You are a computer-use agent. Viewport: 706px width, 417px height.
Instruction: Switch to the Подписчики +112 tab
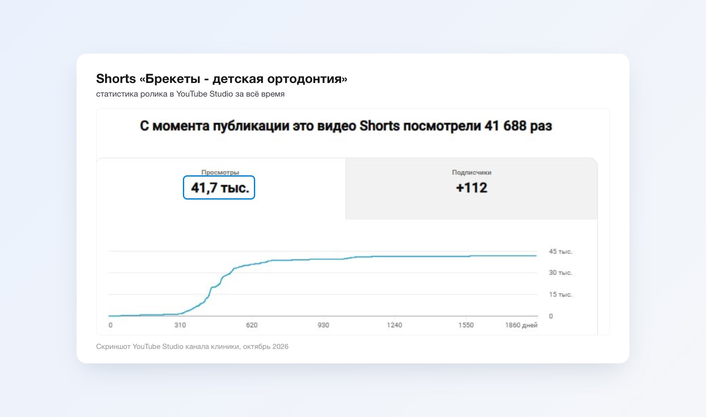[471, 189]
